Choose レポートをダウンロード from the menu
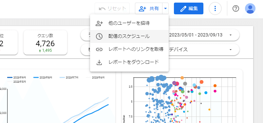Screen dimensions: 263x123 (129, 62)
